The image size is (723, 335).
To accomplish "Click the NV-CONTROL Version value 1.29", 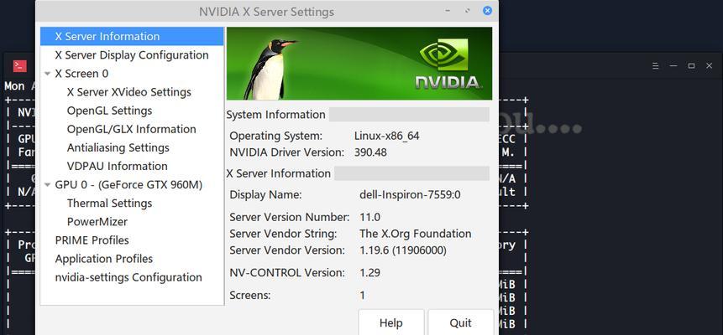I will pos(369,272).
